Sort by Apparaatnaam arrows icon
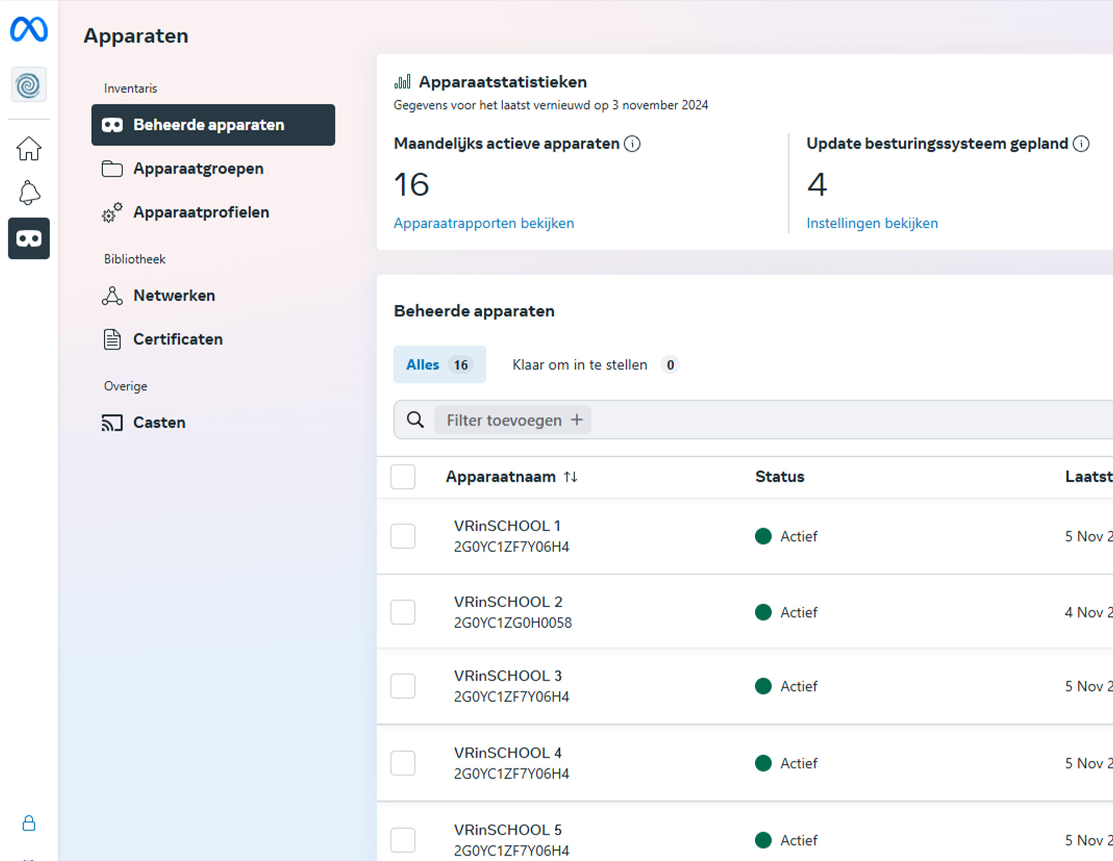The height and width of the screenshot is (861, 1113). (x=570, y=477)
